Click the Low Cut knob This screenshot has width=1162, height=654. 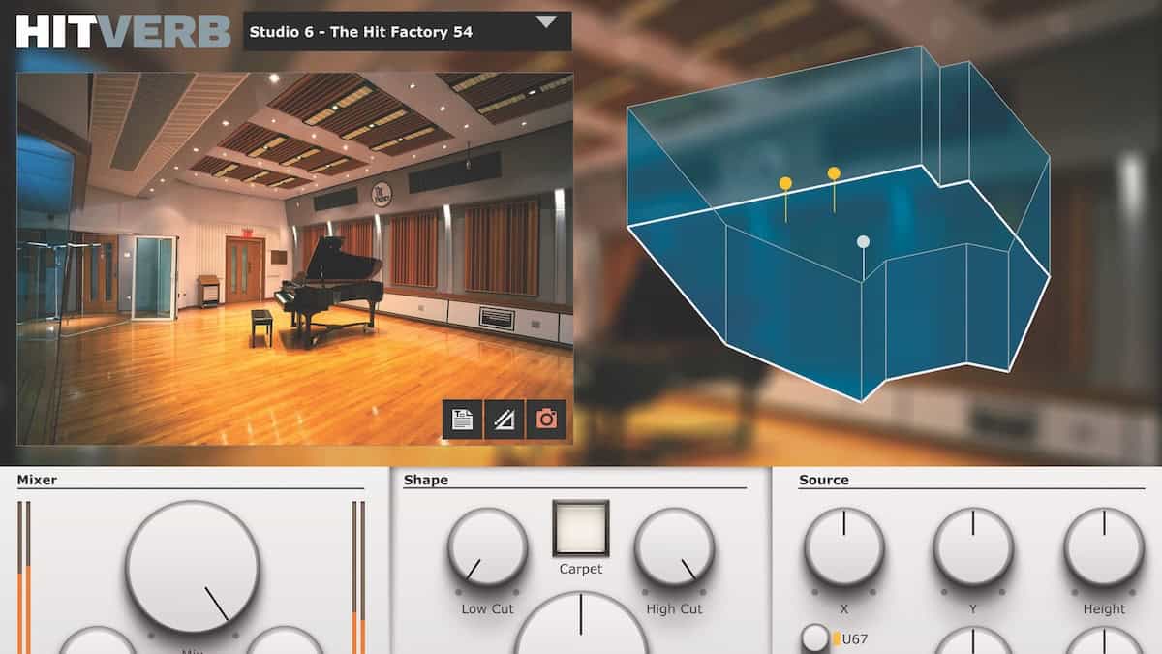pyautogui.click(x=487, y=547)
